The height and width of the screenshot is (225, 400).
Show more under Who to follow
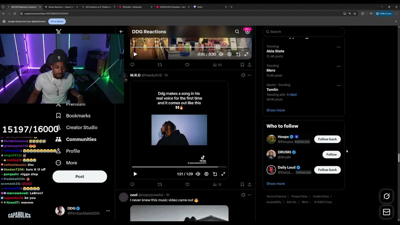click(x=276, y=183)
